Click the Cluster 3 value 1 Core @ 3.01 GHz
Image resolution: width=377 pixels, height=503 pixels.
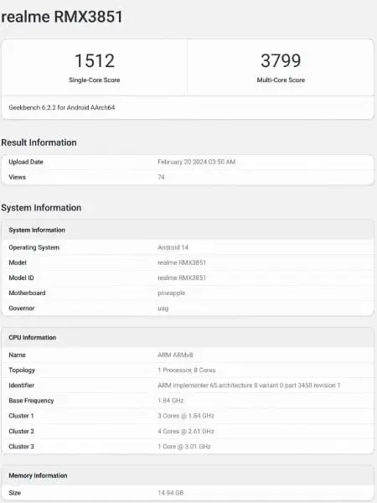[x=184, y=446]
